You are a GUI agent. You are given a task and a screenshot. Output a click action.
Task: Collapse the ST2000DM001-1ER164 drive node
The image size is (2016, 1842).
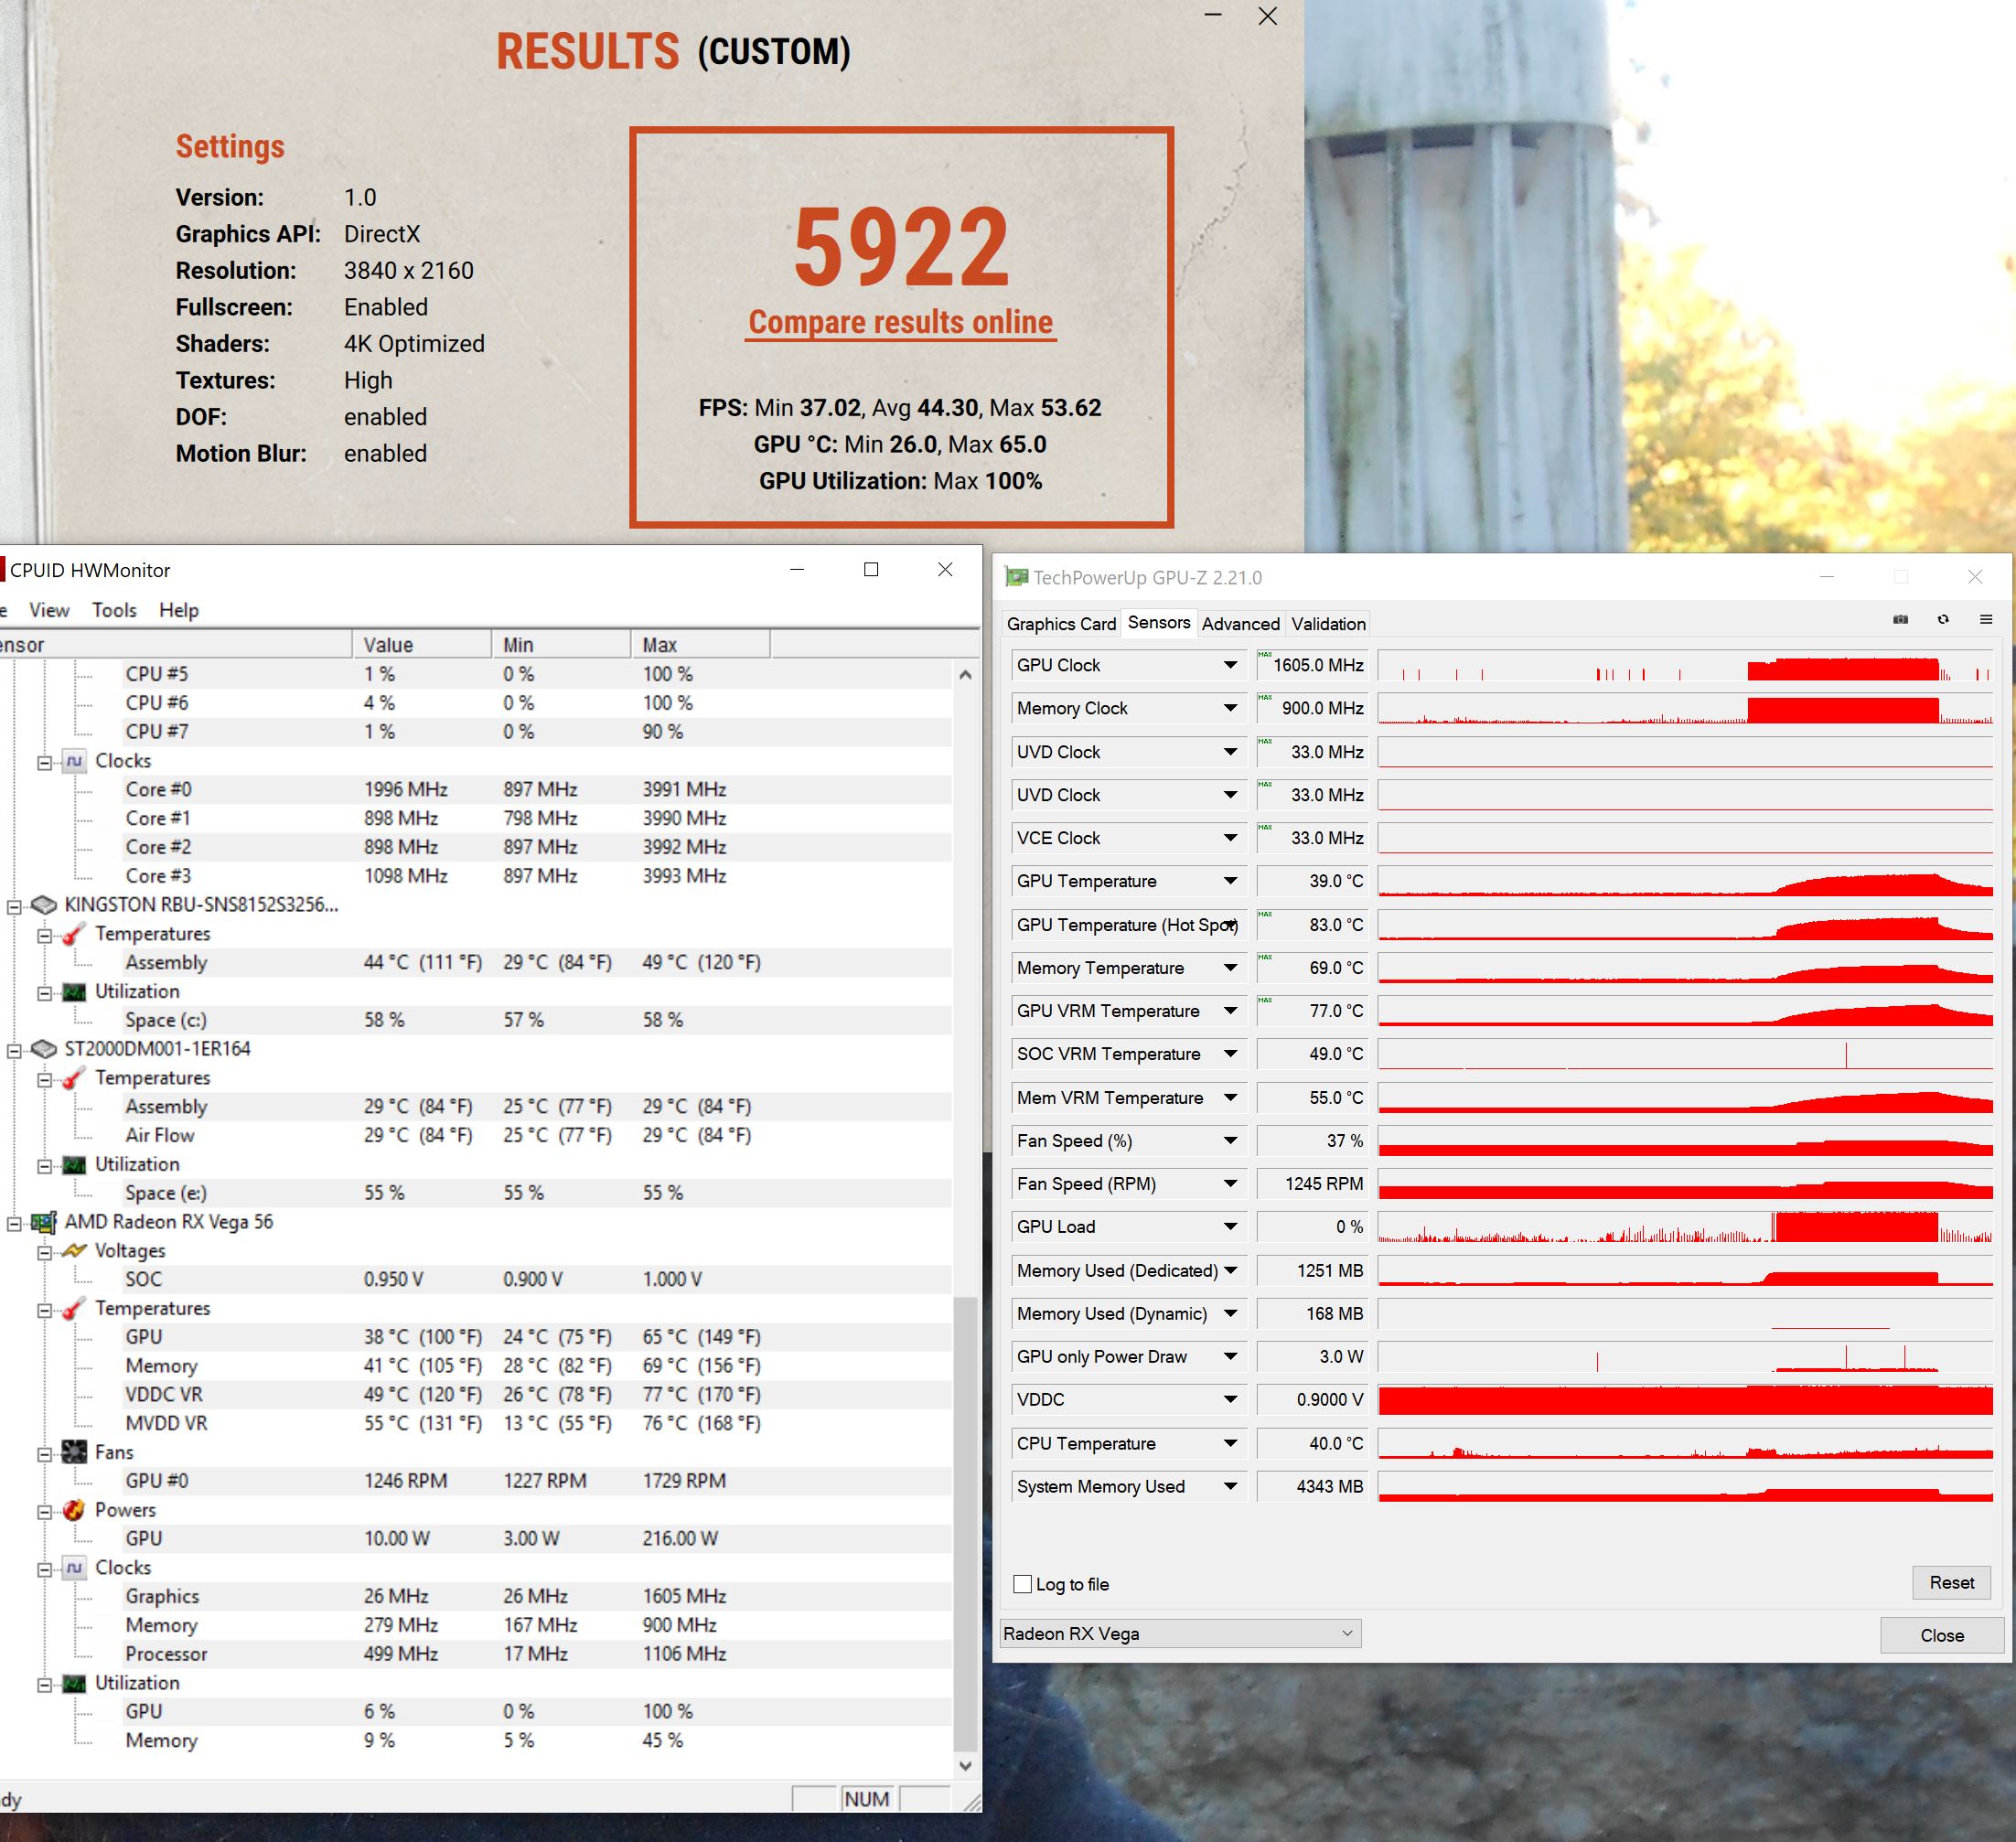14,1050
